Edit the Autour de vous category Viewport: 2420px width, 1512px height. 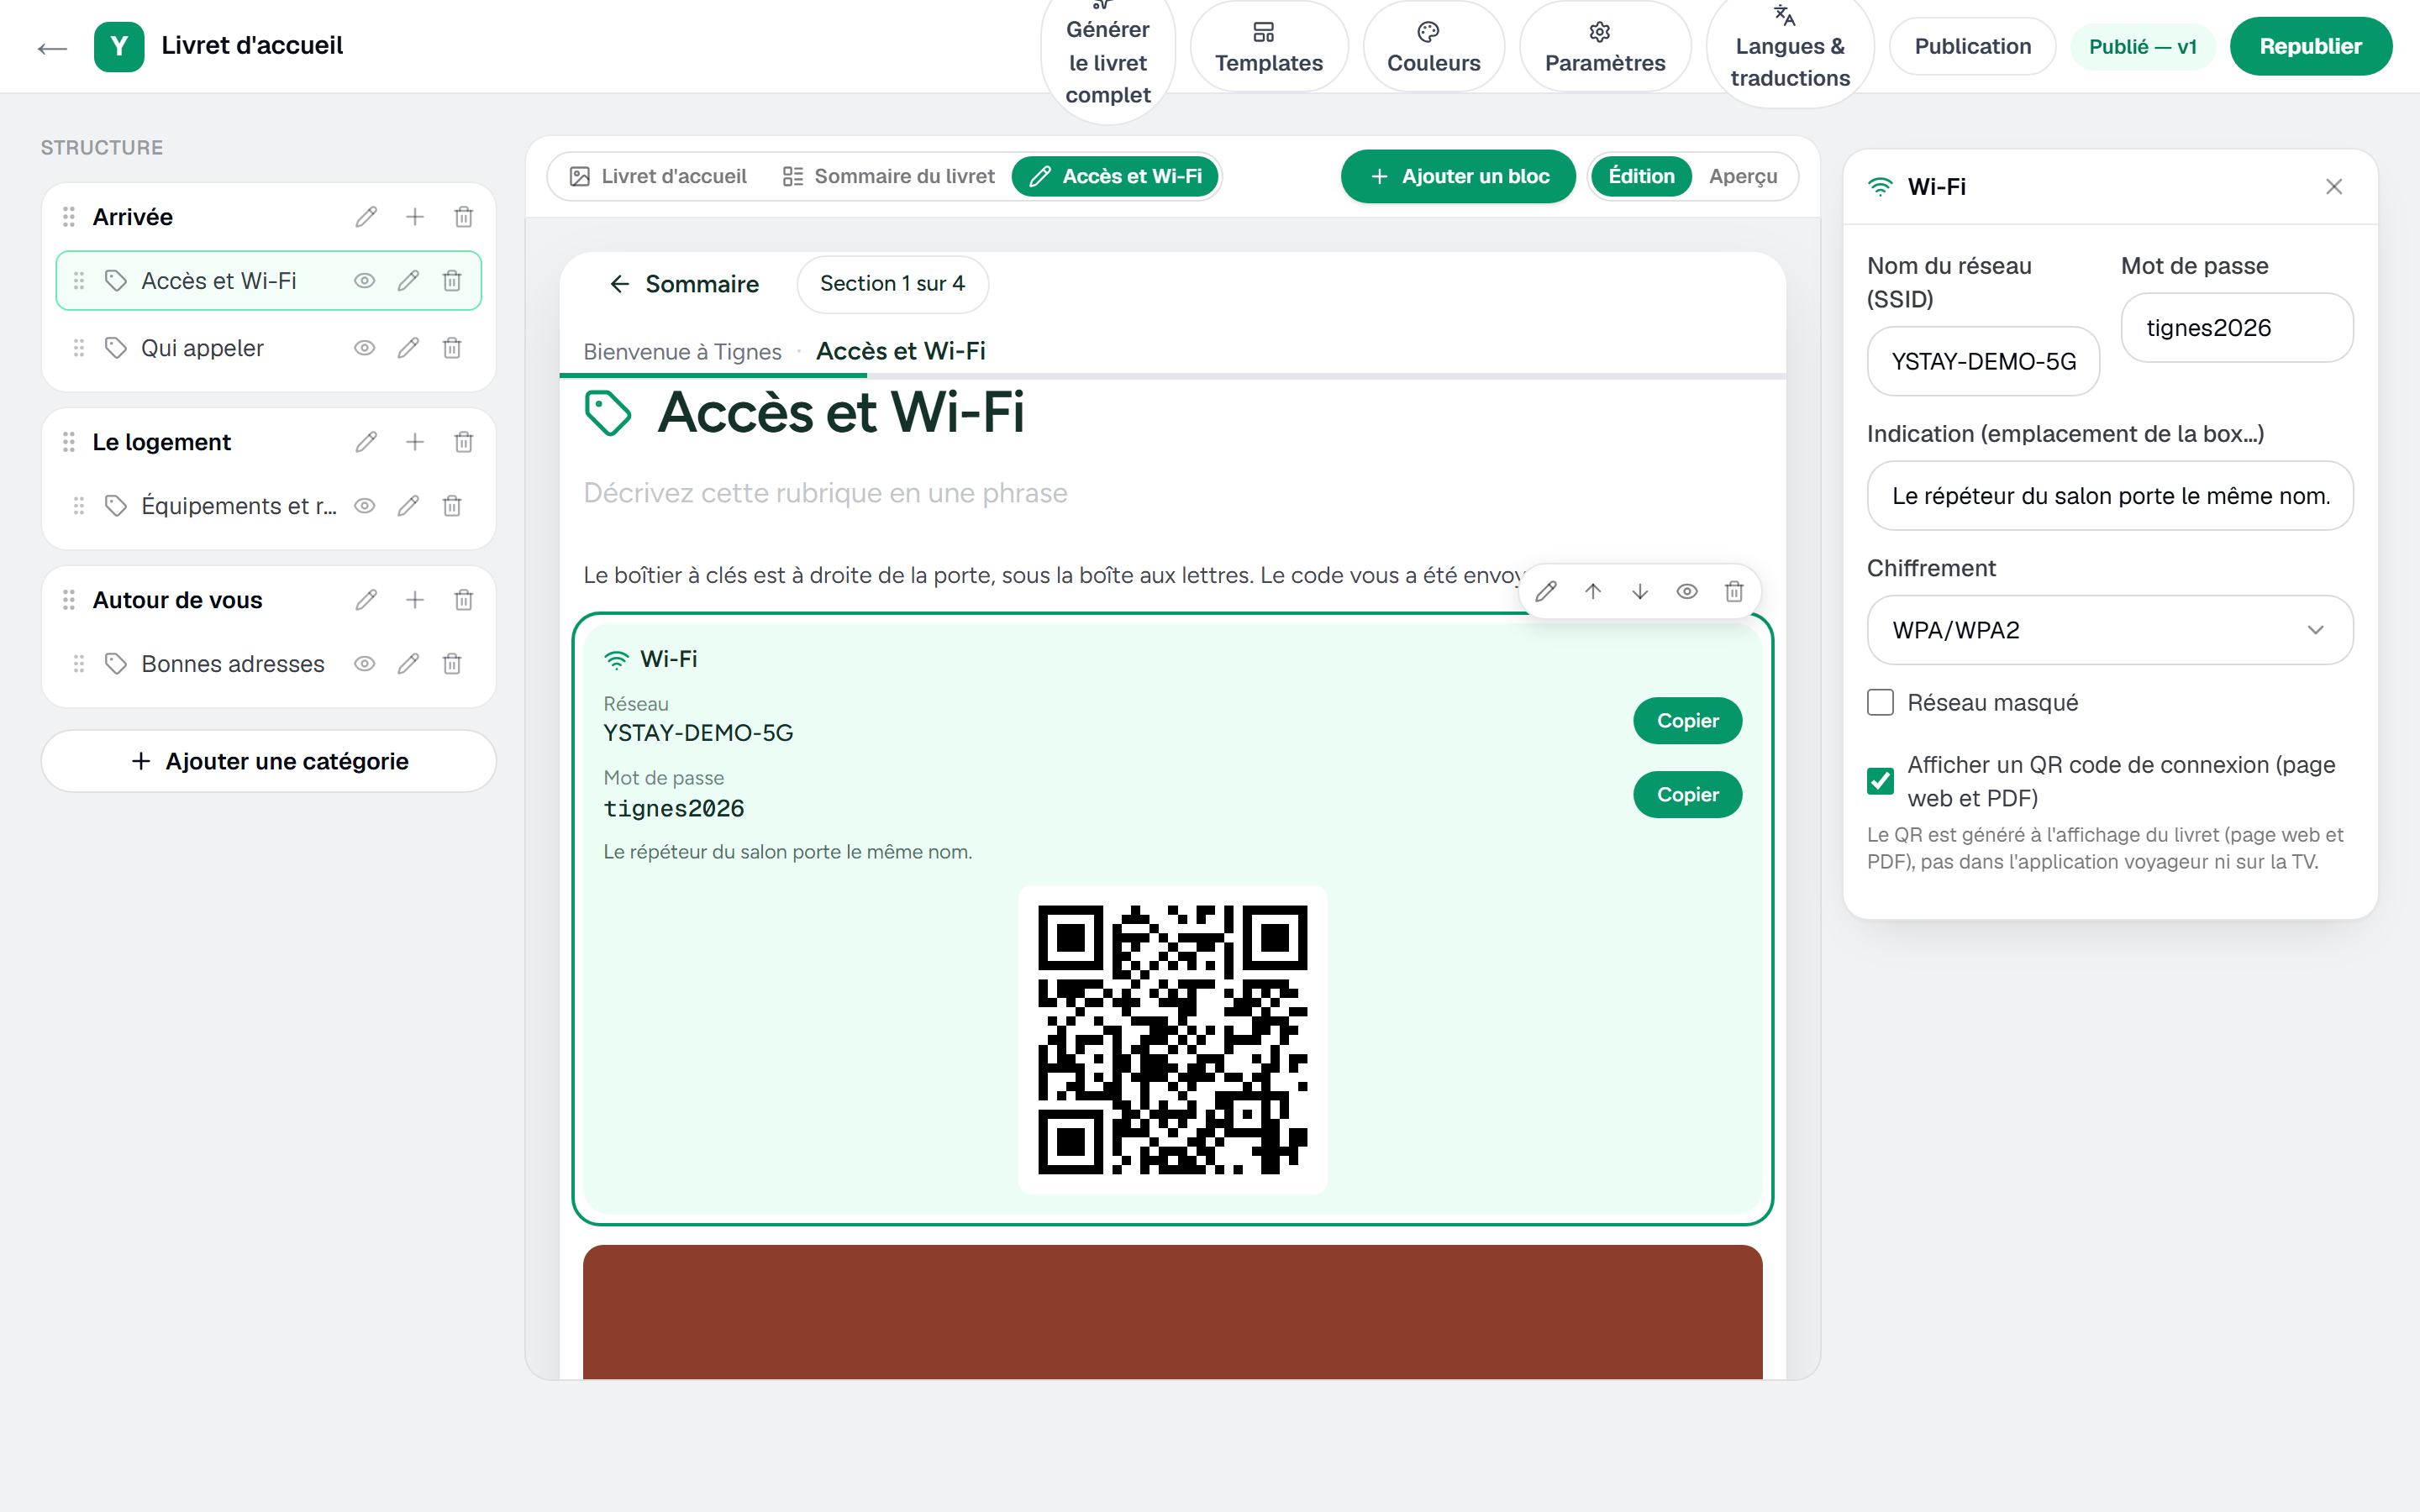[366, 600]
